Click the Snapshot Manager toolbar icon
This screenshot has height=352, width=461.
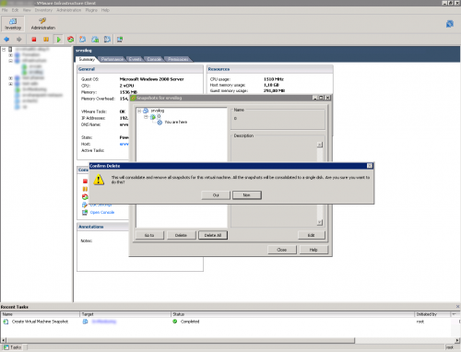coord(107,40)
